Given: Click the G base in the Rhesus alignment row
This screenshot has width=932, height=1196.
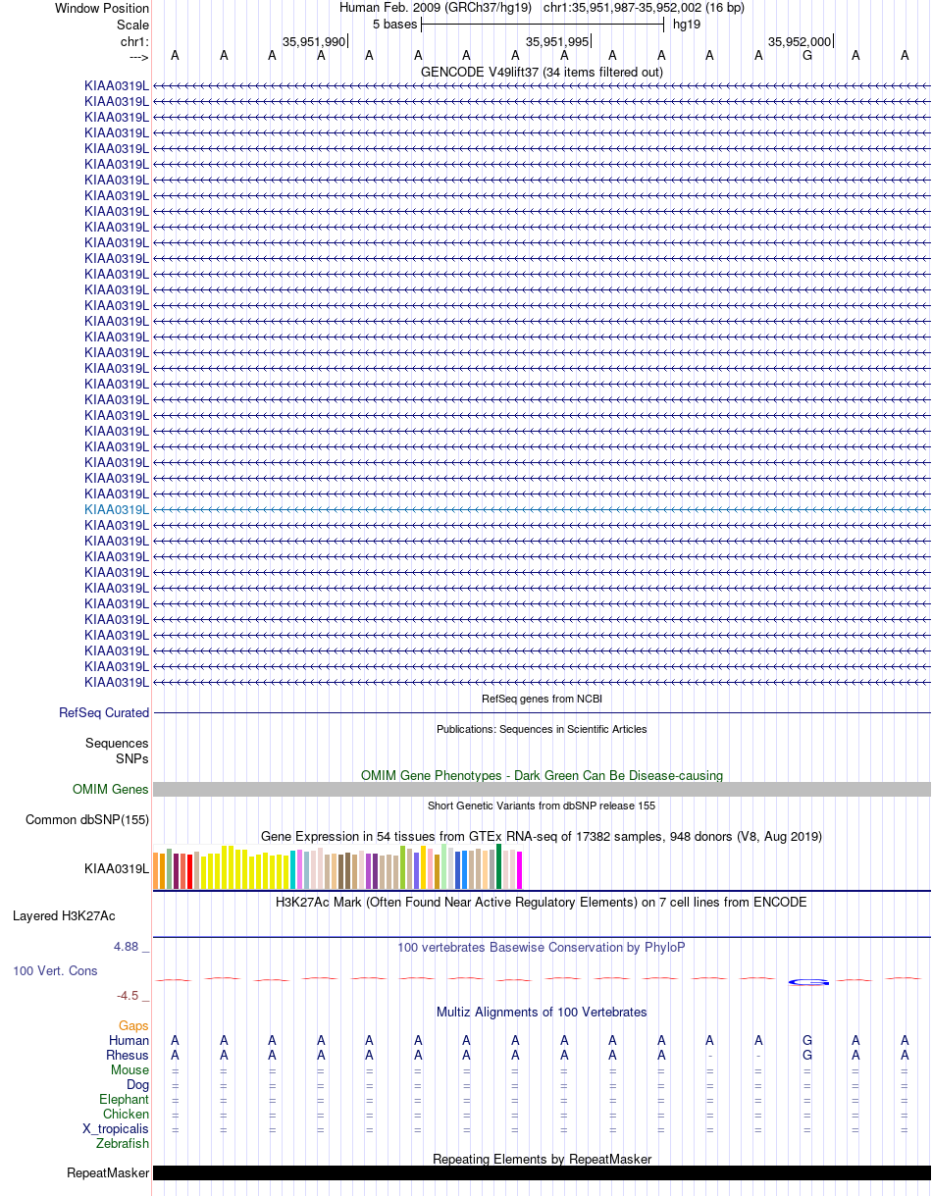Looking at the screenshot, I should 807,1056.
